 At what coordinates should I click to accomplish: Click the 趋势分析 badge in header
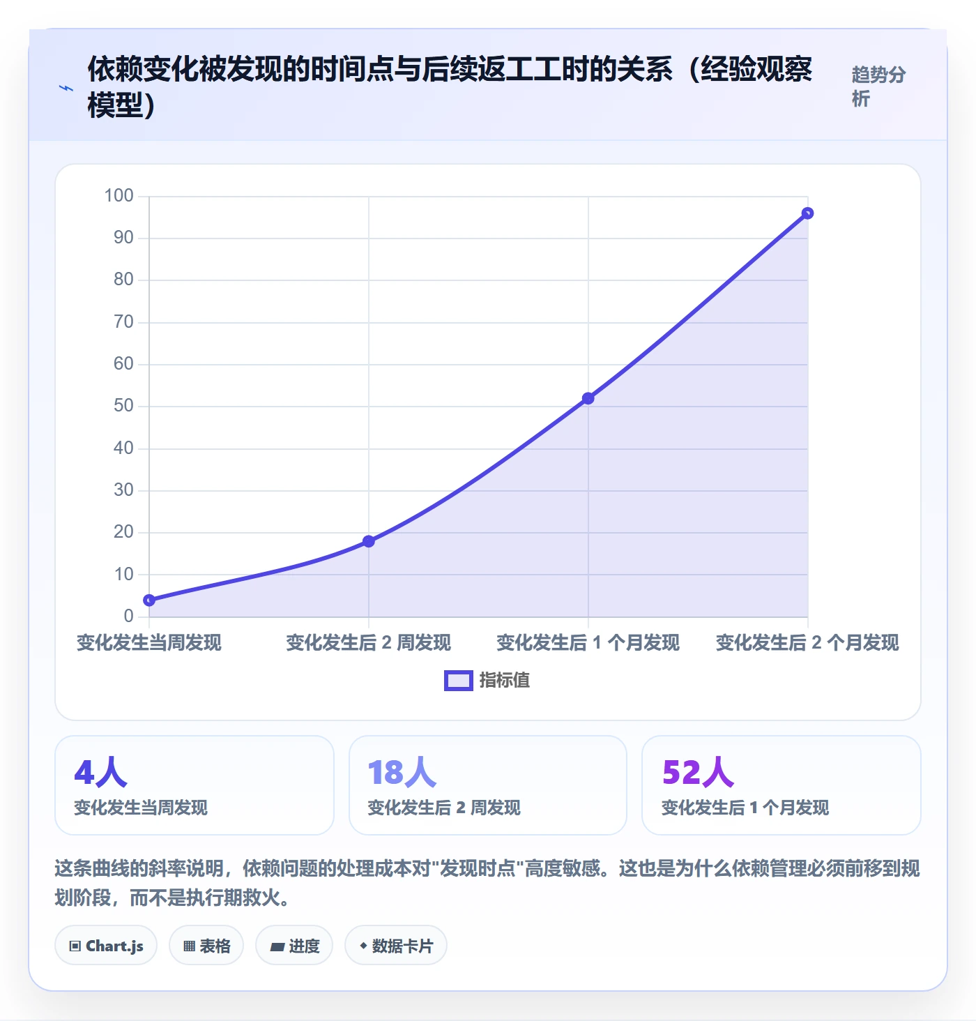pos(878,86)
